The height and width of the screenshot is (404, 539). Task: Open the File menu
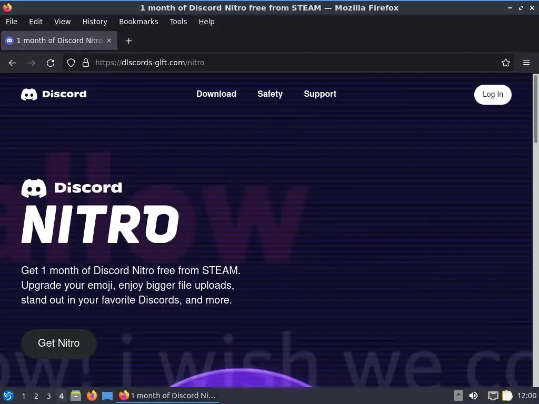point(12,22)
